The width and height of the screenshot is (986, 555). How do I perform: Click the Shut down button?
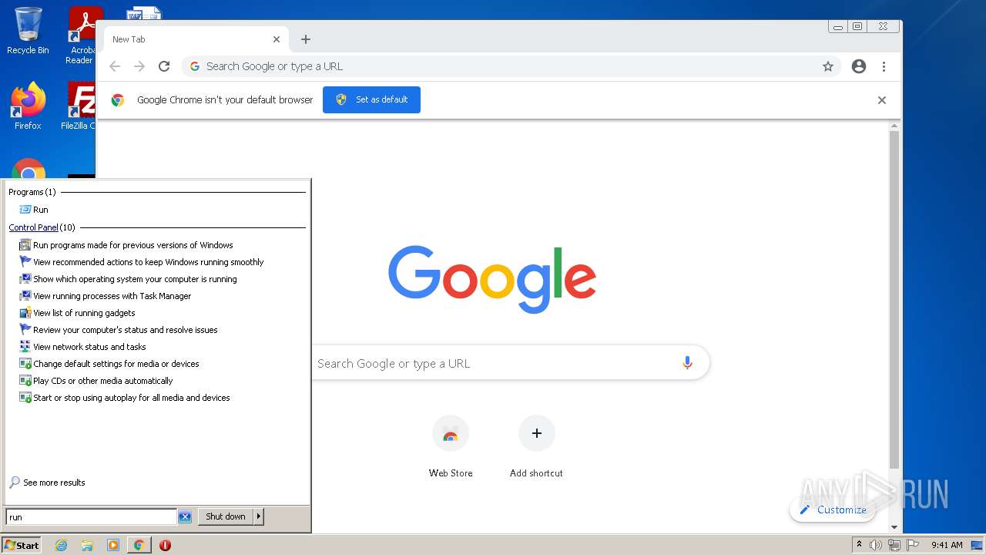click(x=226, y=517)
